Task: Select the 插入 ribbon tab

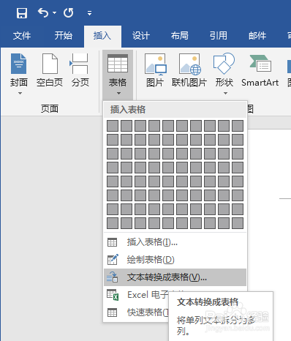Action: tap(102, 36)
